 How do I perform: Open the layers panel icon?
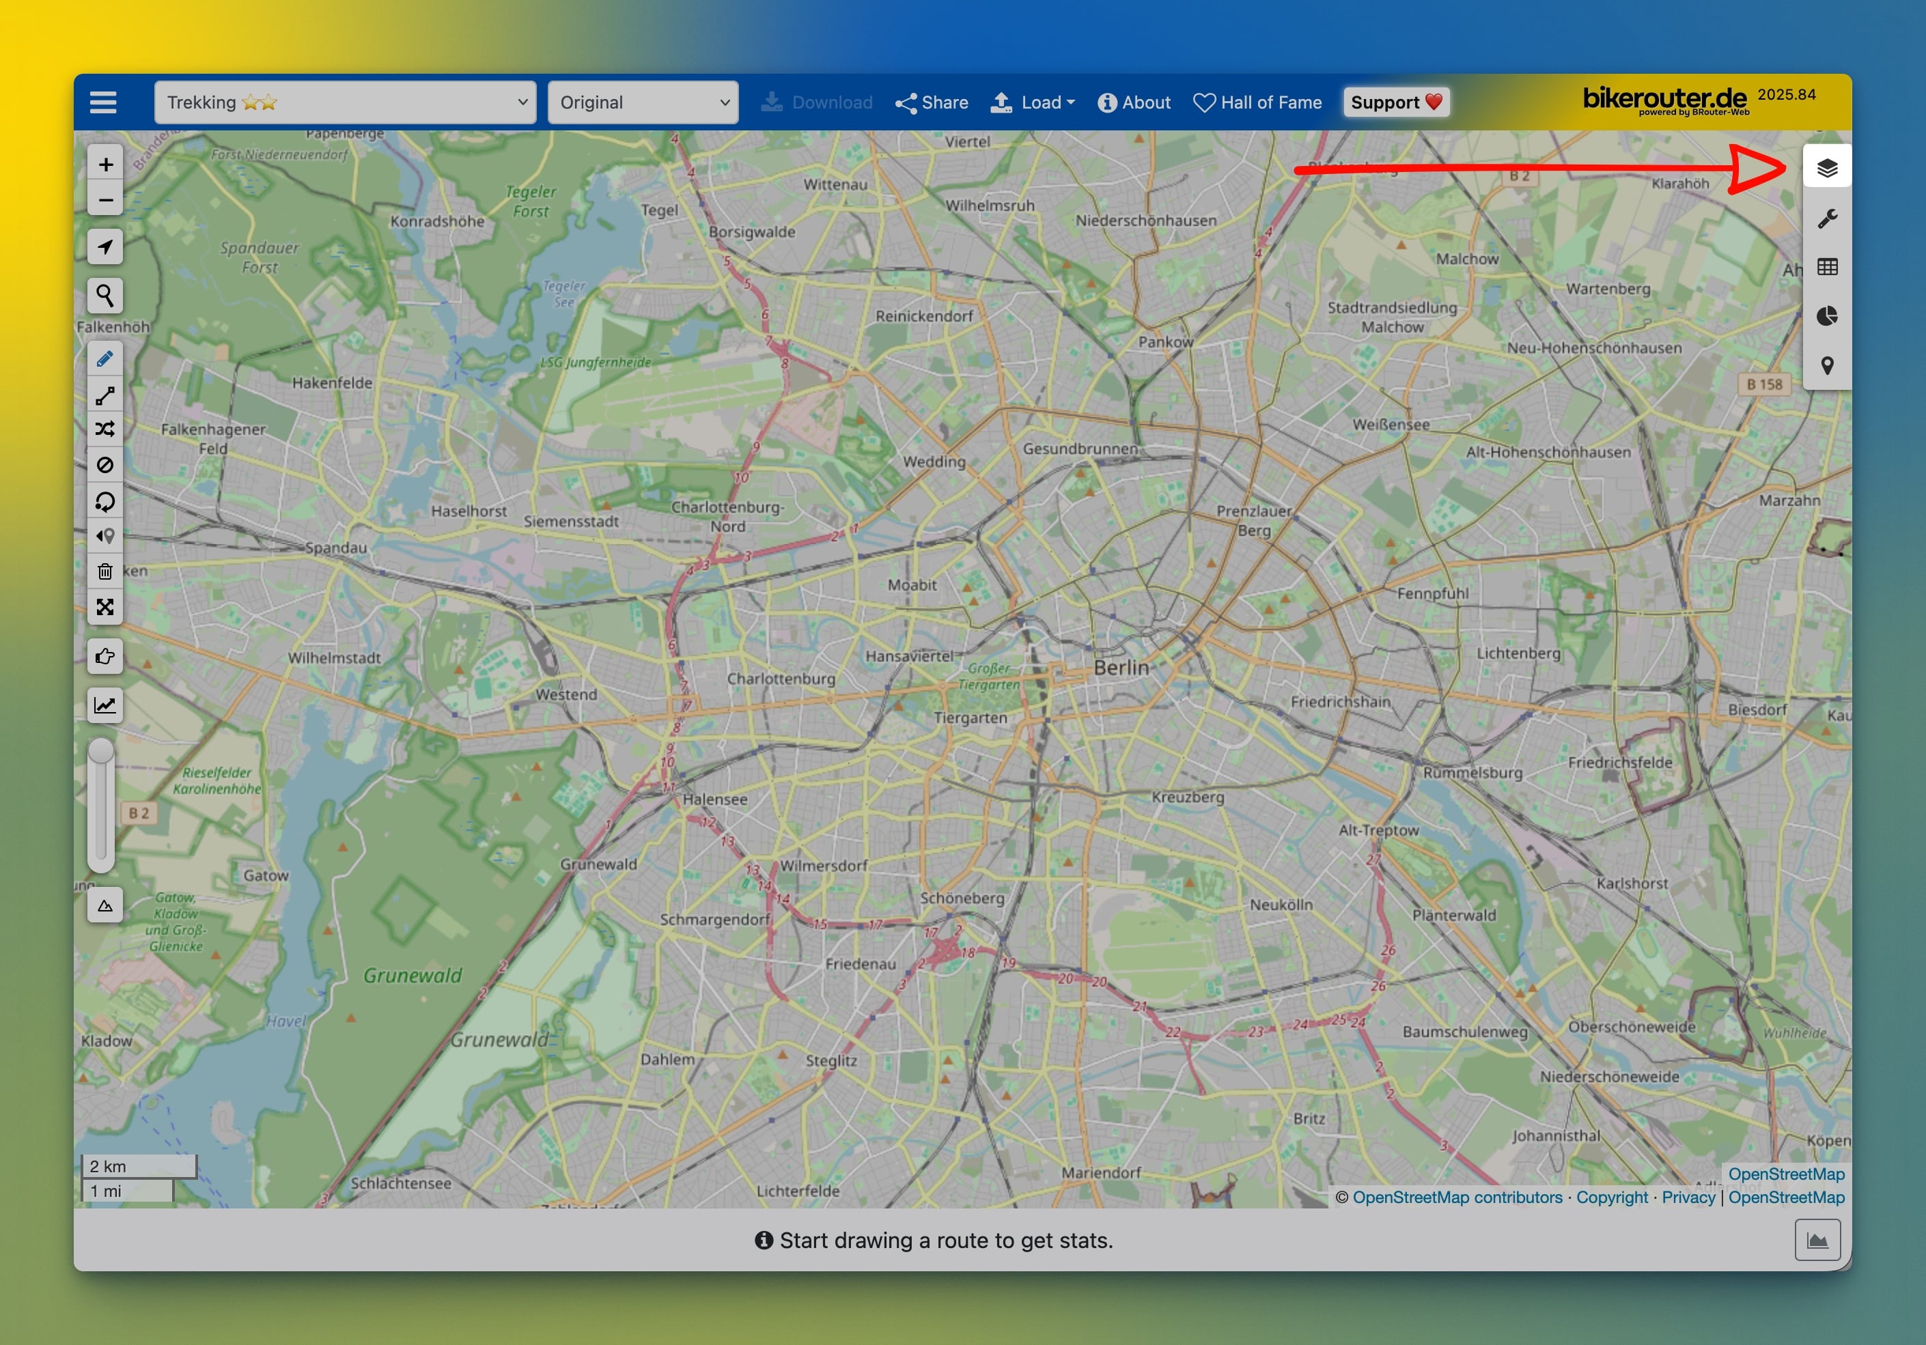tap(1826, 169)
